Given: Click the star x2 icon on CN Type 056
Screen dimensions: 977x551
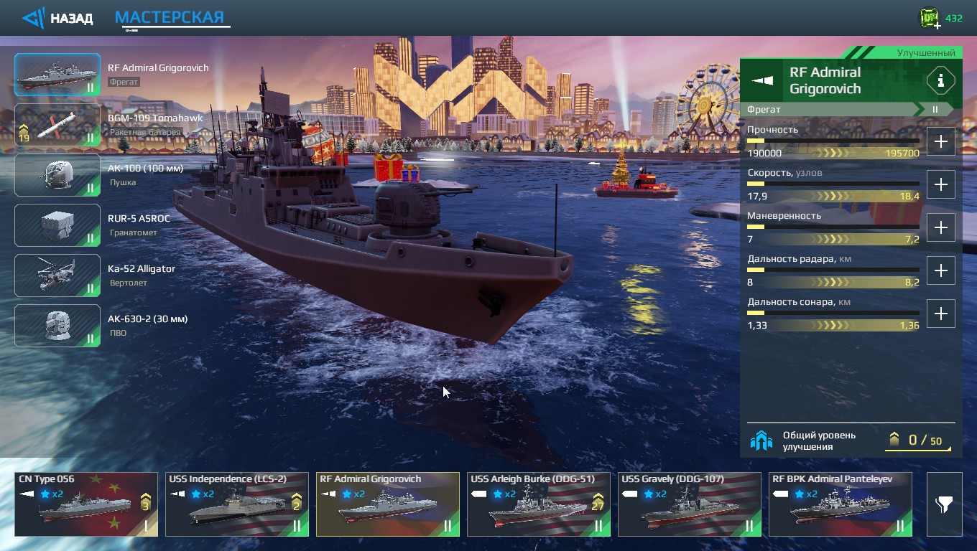Looking at the screenshot, I should click(52, 494).
